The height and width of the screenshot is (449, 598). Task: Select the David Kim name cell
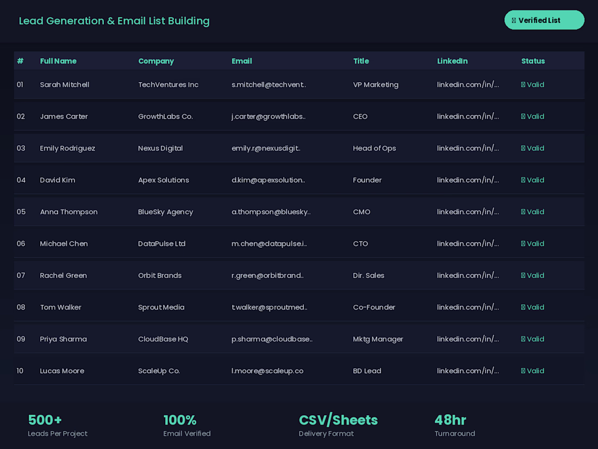(58, 180)
